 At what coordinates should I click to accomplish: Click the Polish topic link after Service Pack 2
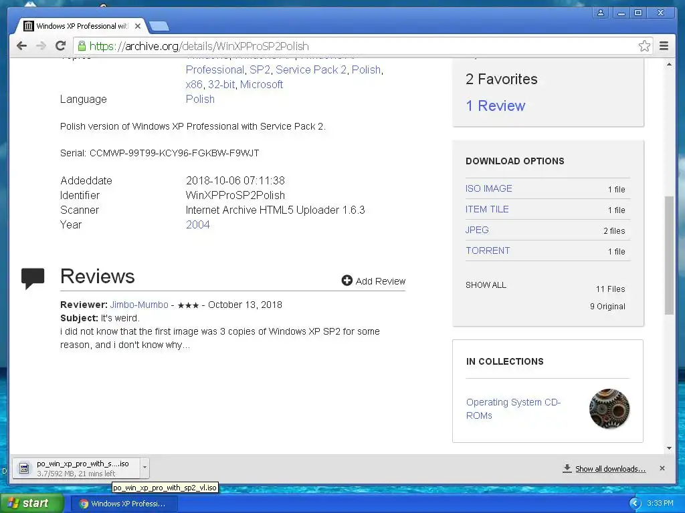click(x=366, y=69)
